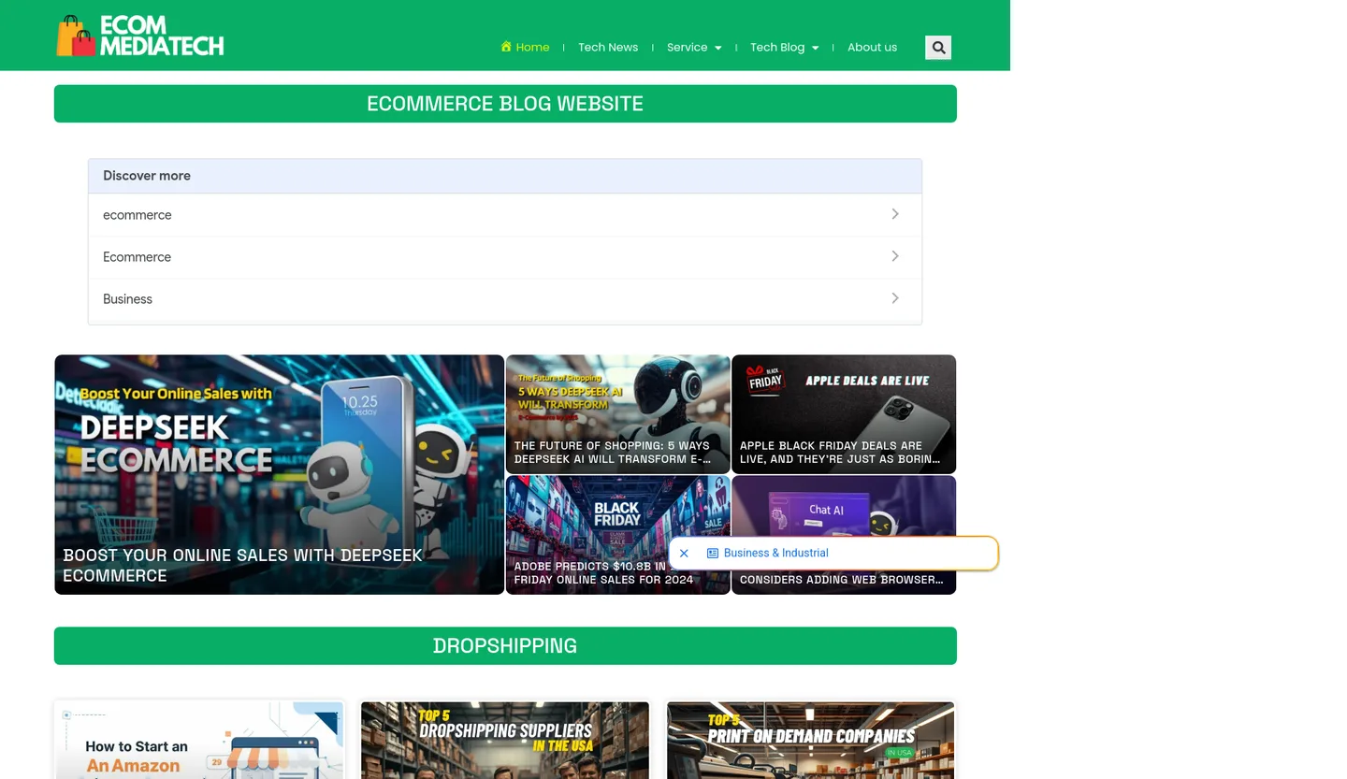Open 'How to Start an Amazon' thumbnail
Screen dimensions: 1347x779
pyautogui.click(x=199, y=741)
